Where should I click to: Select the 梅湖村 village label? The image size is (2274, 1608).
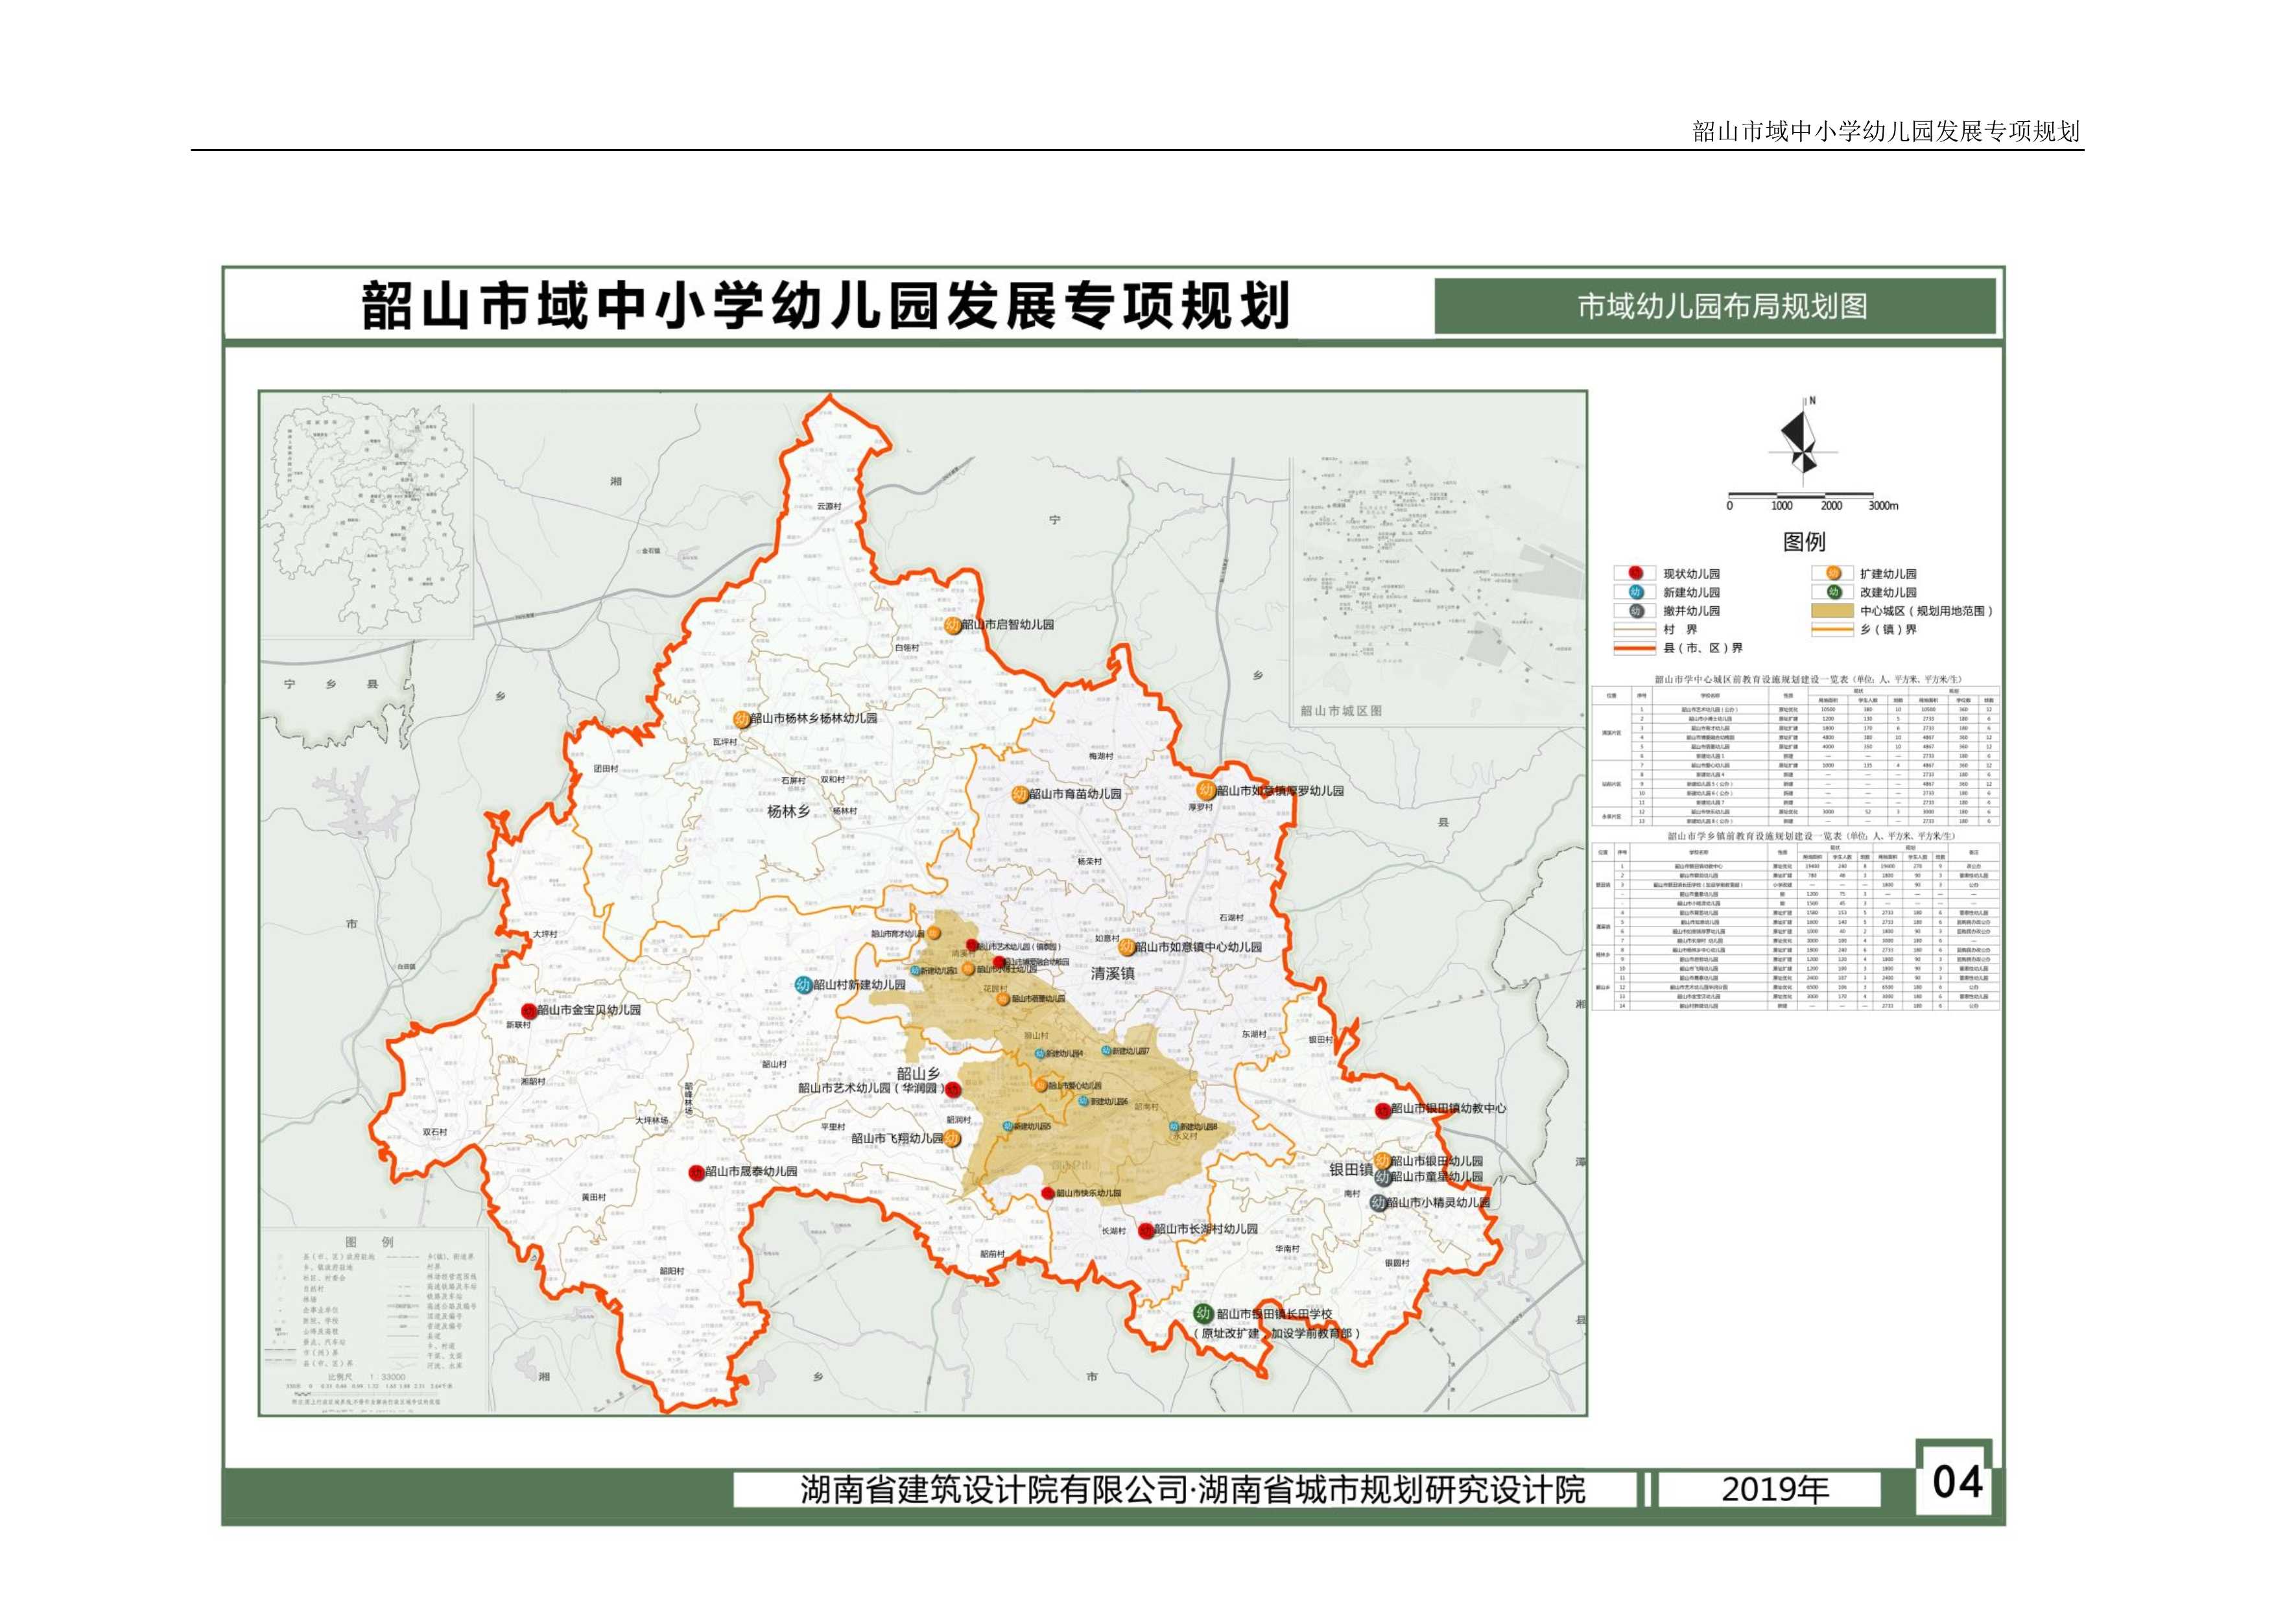(1100, 757)
